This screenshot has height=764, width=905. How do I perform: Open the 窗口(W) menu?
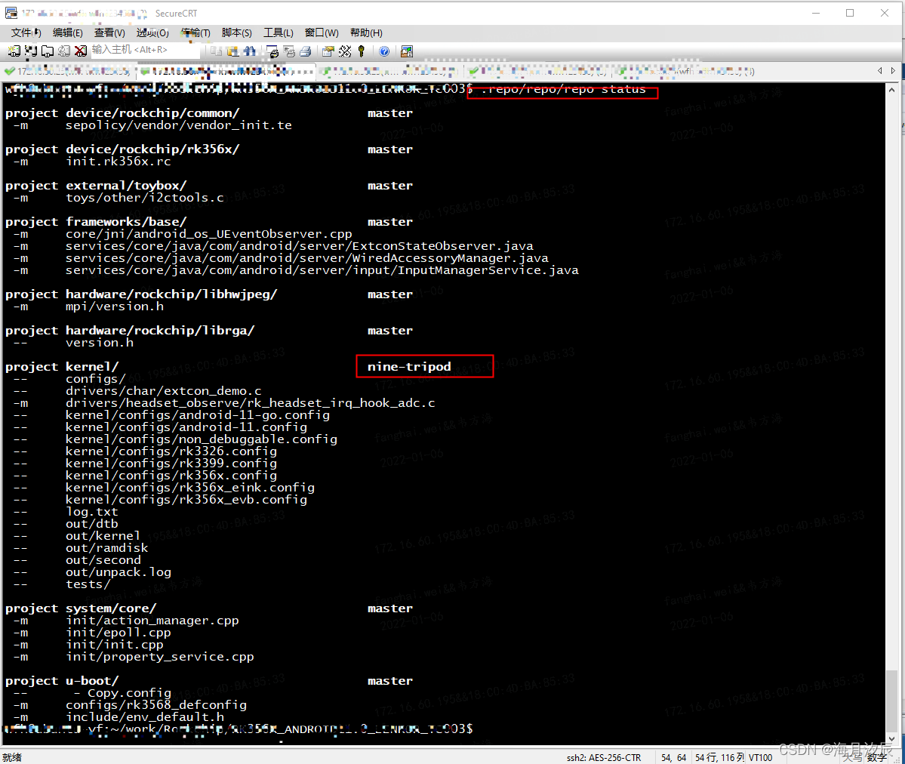(322, 33)
